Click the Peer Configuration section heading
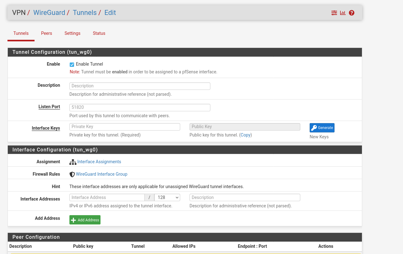 point(36,237)
